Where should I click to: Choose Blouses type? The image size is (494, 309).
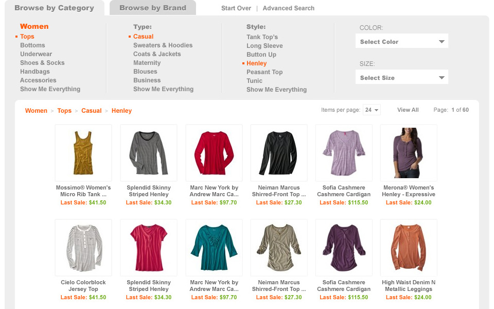[145, 72]
